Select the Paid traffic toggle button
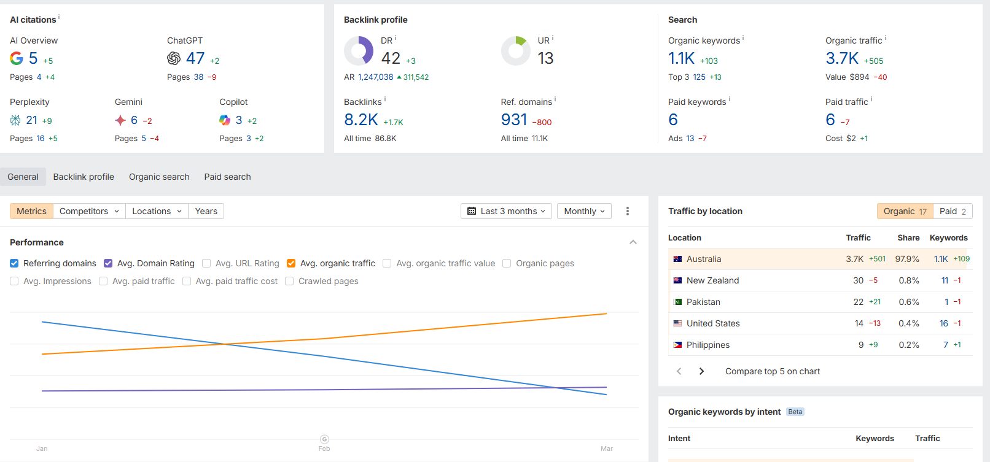990x462 pixels. pos(953,211)
